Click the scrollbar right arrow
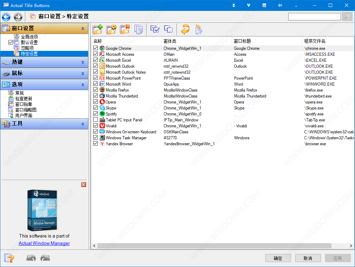Viewport: 355px width, 267px height. click(x=351, y=246)
